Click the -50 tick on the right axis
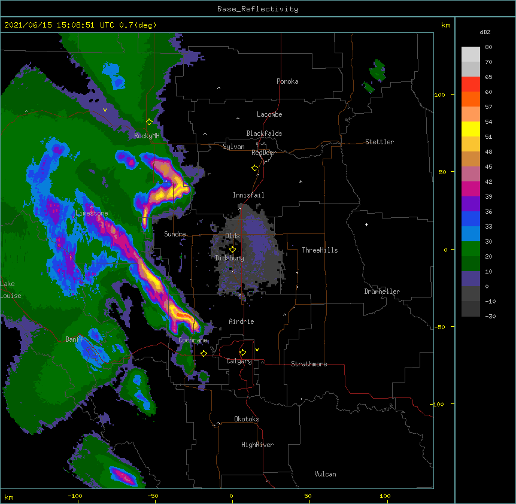Image resolution: width=516 pixels, height=504 pixels. coord(439,327)
